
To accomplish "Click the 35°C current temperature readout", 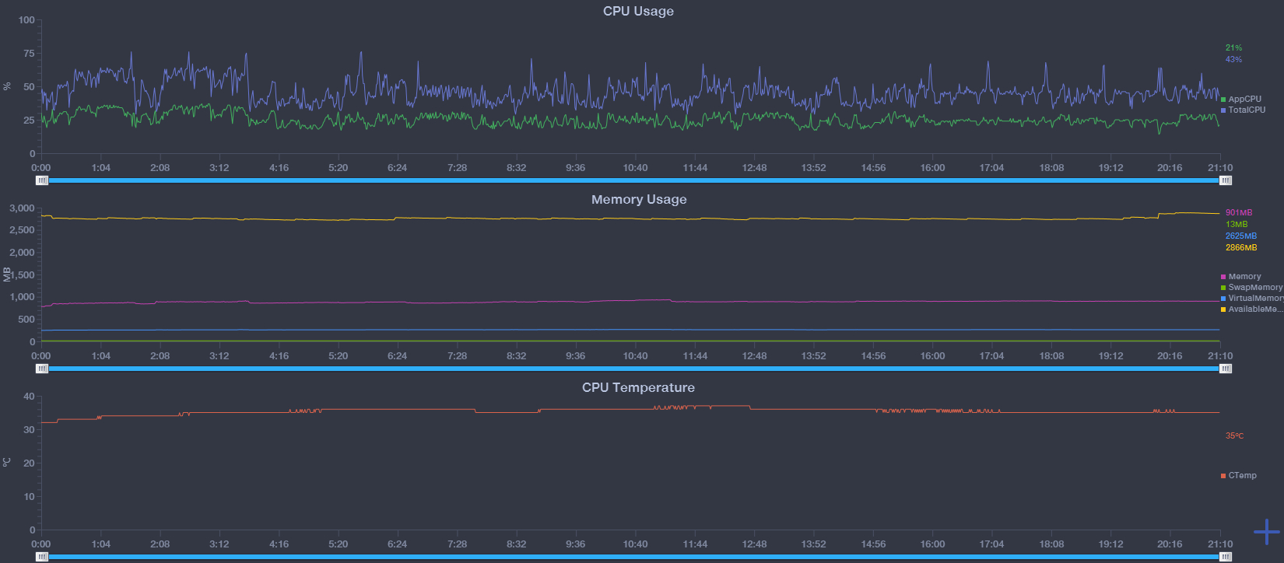I will [x=1234, y=435].
